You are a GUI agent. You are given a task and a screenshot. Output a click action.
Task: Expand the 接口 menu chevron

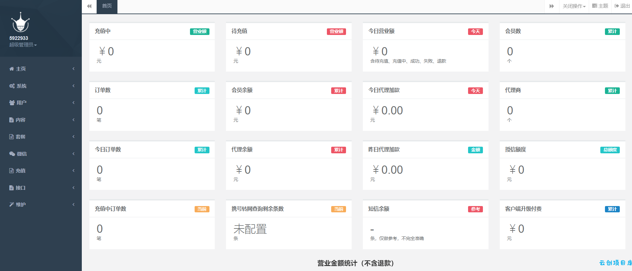(x=74, y=188)
